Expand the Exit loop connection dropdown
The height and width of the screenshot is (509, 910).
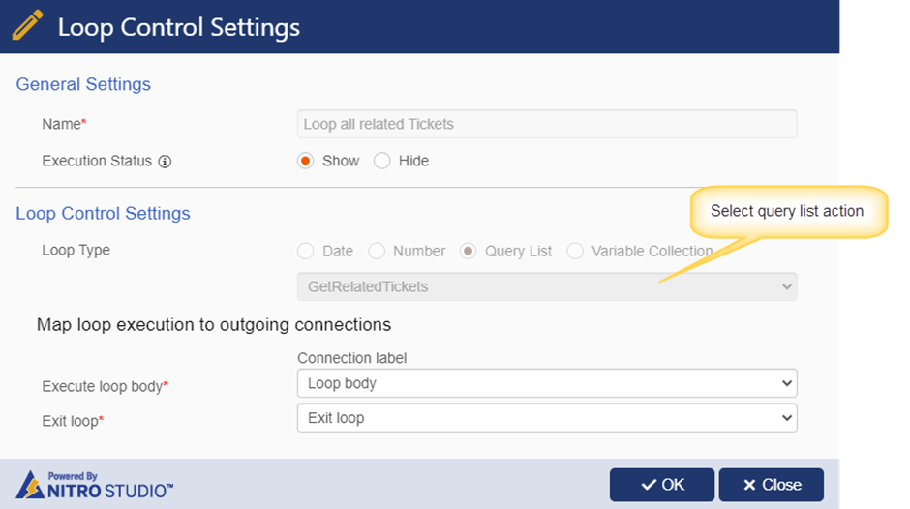click(x=547, y=418)
